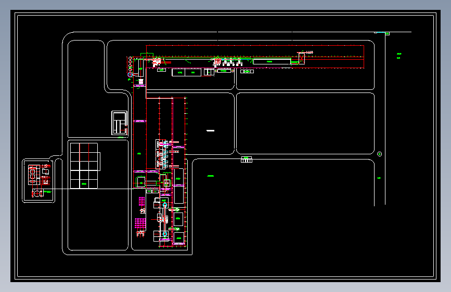Screen dimensions: 451x292
Task: Select the green circle marker beside the right road
Action: [x=379, y=154]
